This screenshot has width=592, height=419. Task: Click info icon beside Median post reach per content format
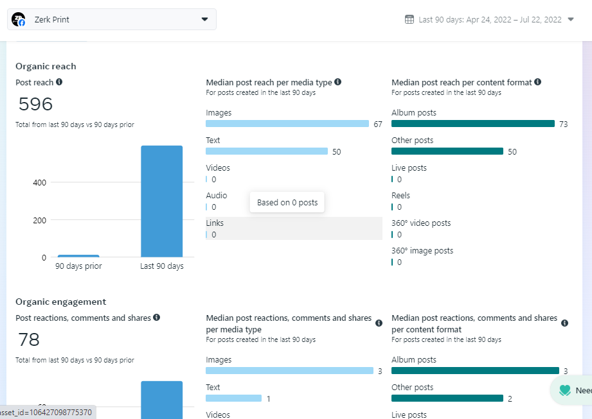(x=537, y=82)
